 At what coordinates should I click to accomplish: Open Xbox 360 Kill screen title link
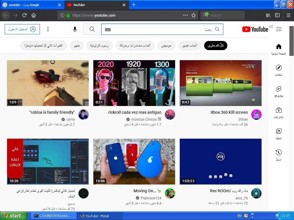coord(229,112)
